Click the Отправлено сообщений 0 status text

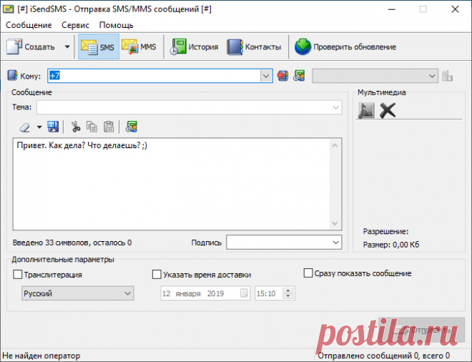tap(384, 356)
